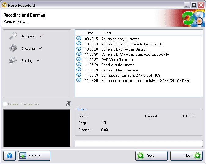206x164 pixels.
Task: Click the Encoding checkmark
Action: [40, 48]
